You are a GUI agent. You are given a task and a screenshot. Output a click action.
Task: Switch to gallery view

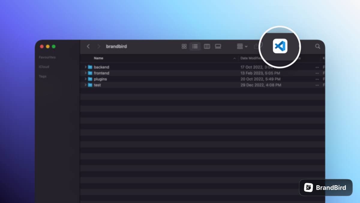point(218,46)
